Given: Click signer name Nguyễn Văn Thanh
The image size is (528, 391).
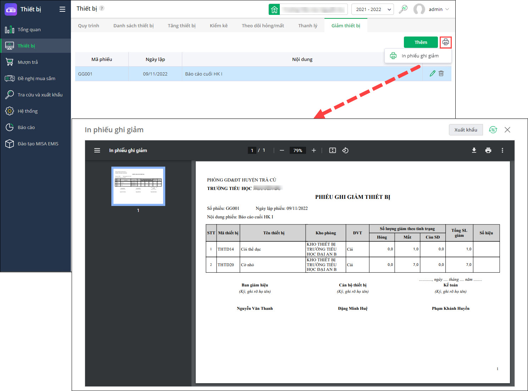Looking at the screenshot, I should (255, 308).
